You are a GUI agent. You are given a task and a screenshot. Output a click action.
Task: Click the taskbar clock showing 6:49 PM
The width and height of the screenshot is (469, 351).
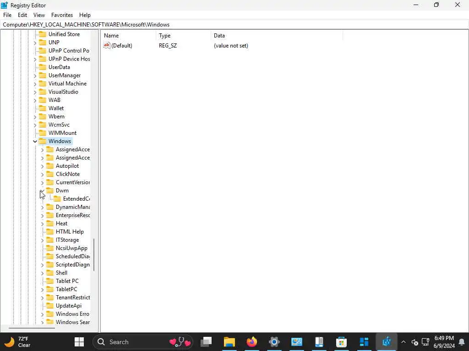point(444,342)
